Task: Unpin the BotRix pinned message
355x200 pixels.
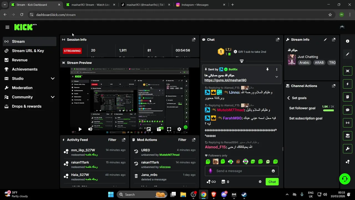Action: pos(267,69)
